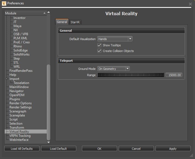Sort the Module column header
The height and width of the screenshot is (159, 195).
[x=26, y=13]
